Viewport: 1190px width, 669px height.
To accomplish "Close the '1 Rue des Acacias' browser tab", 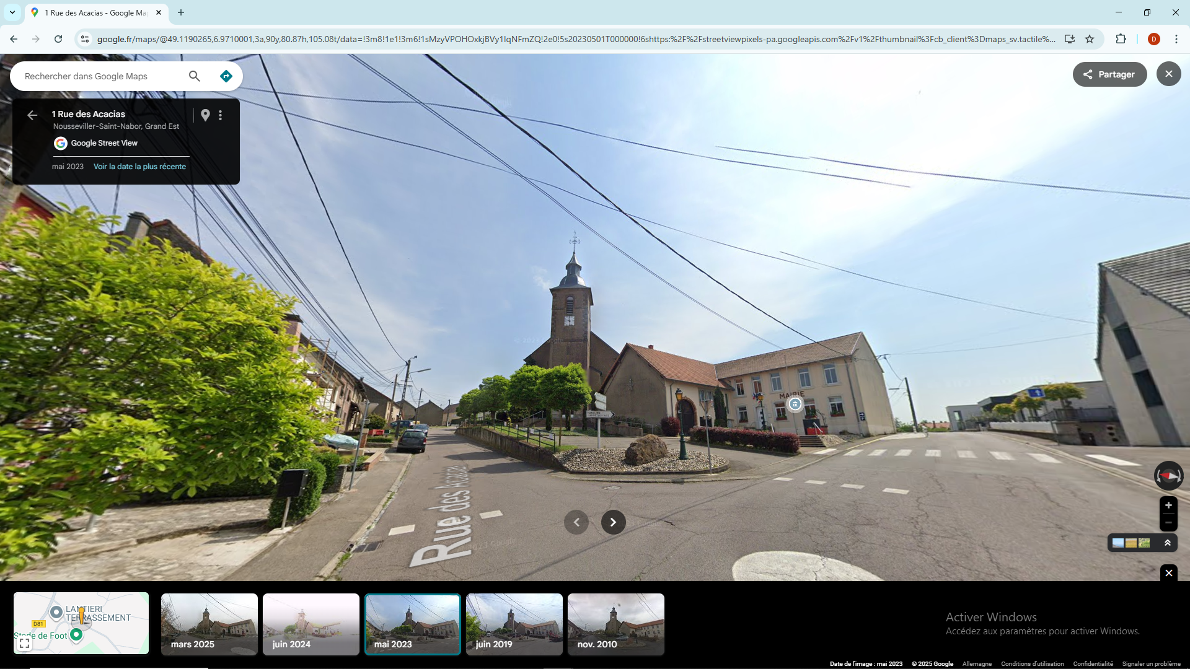I will click(x=159, y=12).
